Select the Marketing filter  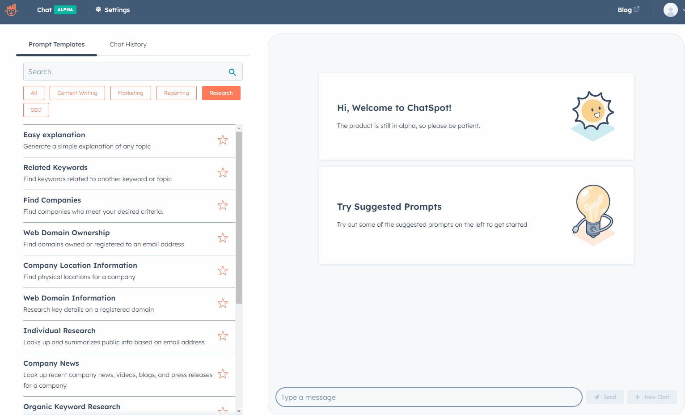(131, 93)
